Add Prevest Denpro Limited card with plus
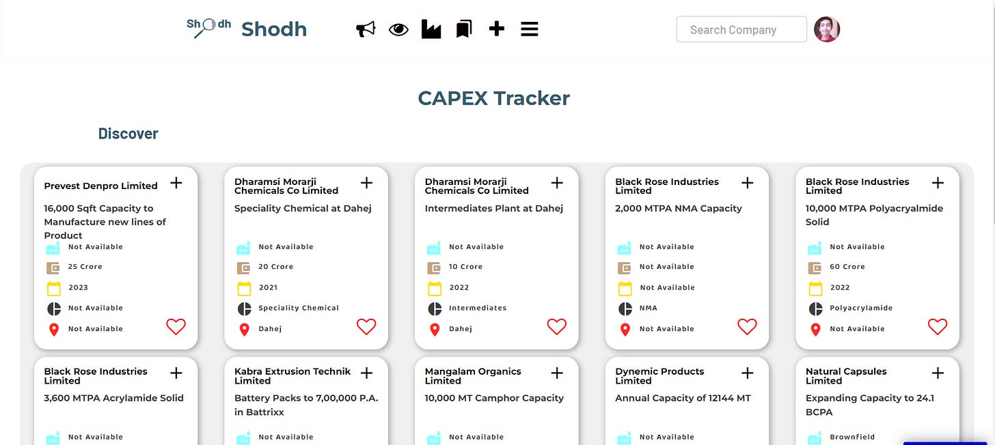 [x=176, y=182]
